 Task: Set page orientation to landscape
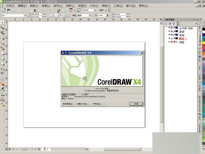coord(56,16)
